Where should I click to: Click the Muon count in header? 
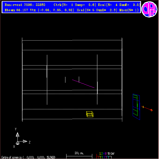[x=129, y=10]
